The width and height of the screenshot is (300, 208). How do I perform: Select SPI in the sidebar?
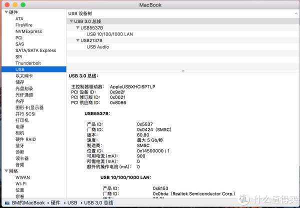[19, 57]
